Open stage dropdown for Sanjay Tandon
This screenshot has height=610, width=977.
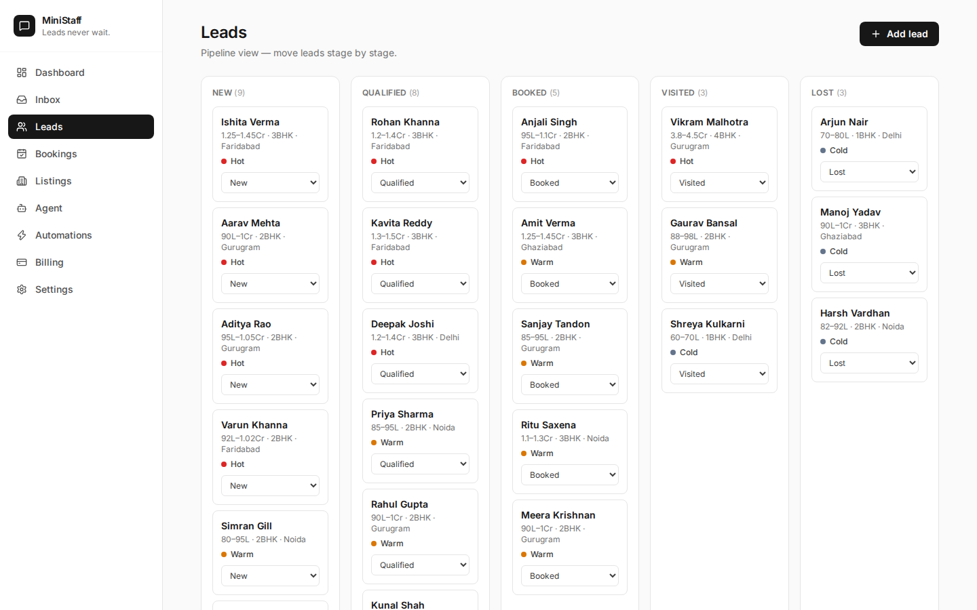click(x=570, y=385)
